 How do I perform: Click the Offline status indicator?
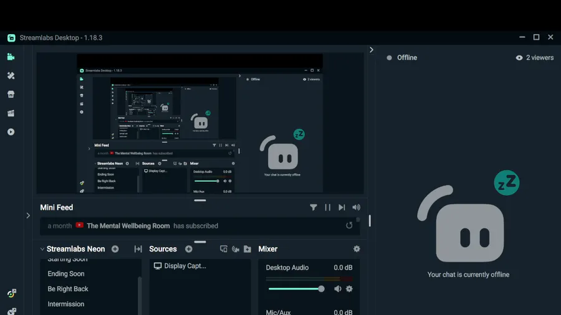(x=402, y=57)
